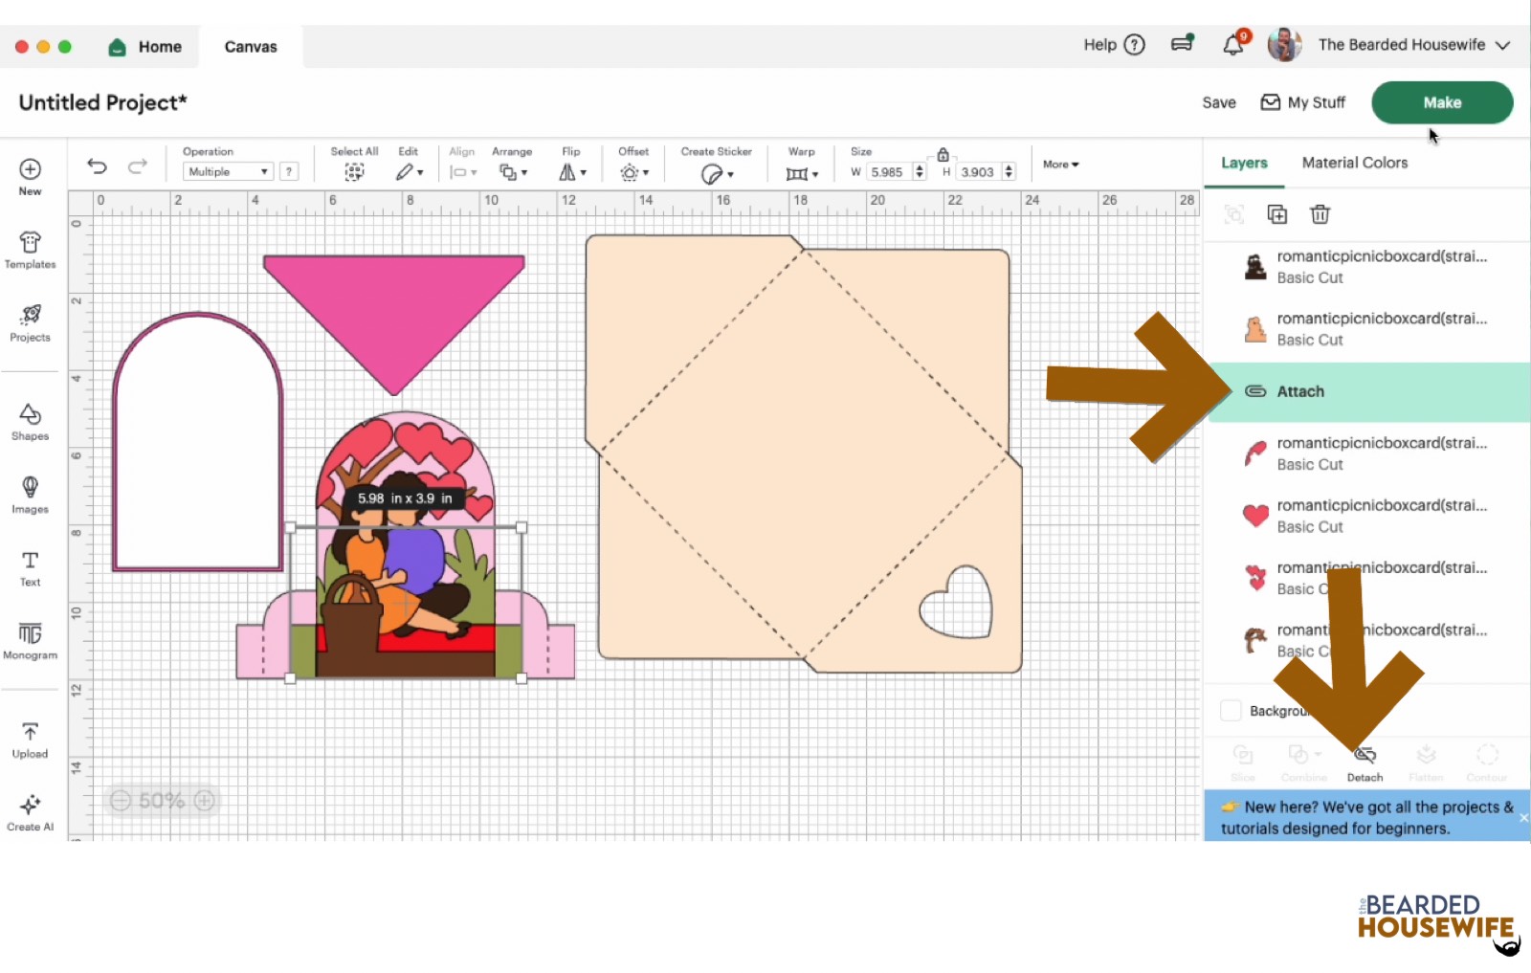Toggle the size aspect ratio lock

943,154
